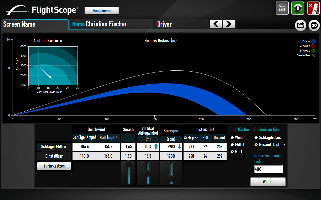Toggle 5 Wood legend marker
321x200 pixels.
tap(313, 51)
